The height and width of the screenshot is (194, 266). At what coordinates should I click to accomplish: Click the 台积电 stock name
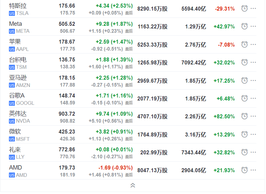(18, 60)
